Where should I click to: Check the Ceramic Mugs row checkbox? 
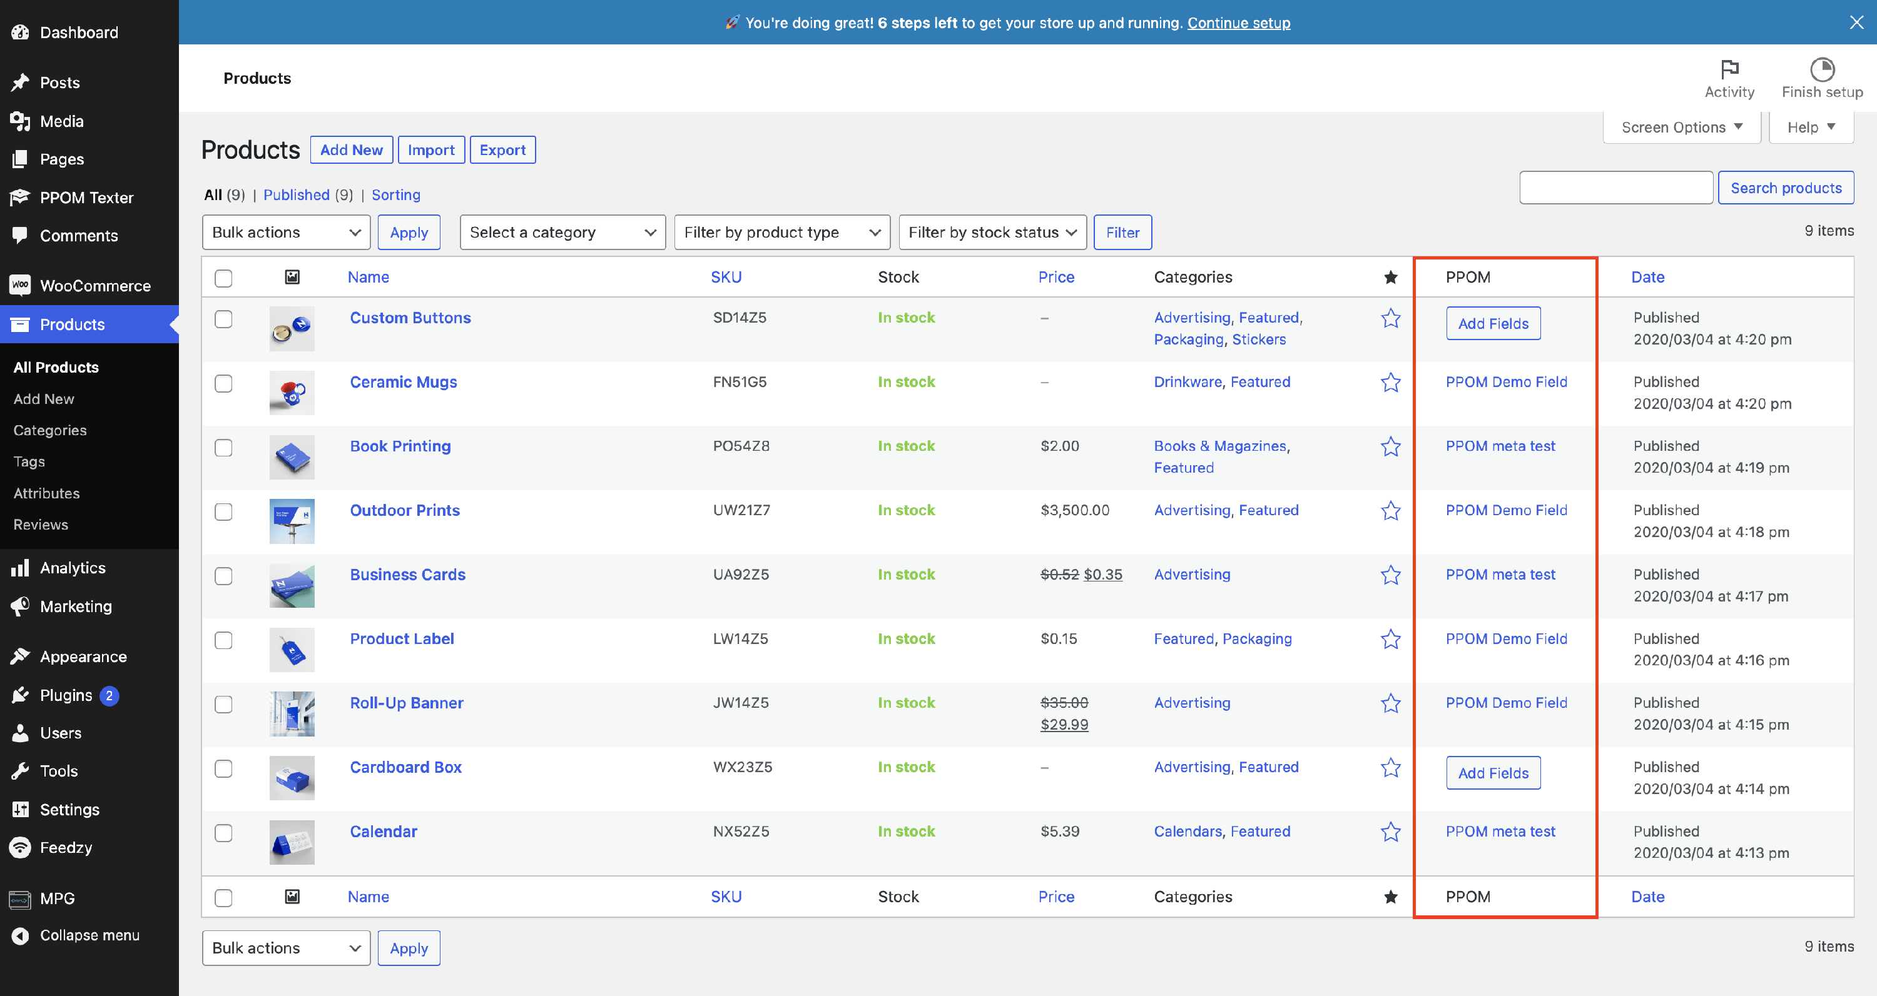click(x=224, y=384)
